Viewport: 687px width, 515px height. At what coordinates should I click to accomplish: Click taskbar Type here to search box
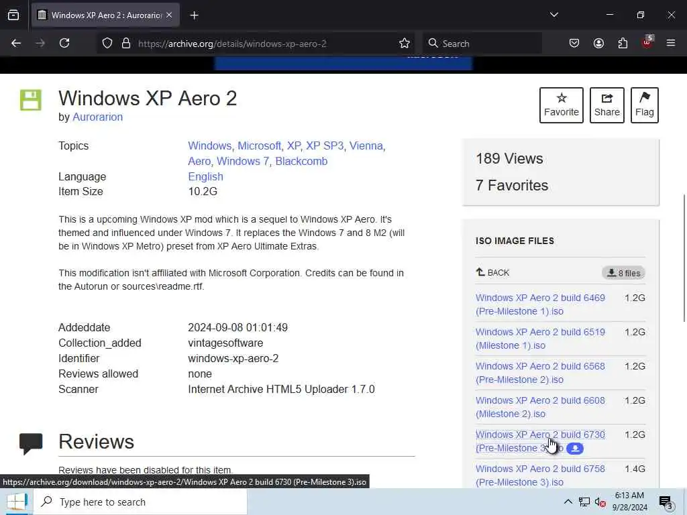click(x=140, y=502)
